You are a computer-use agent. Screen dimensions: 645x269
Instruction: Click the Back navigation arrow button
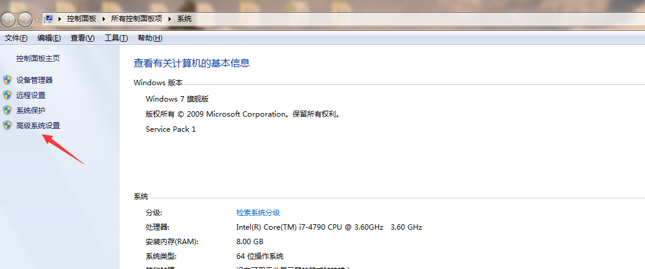8,19
